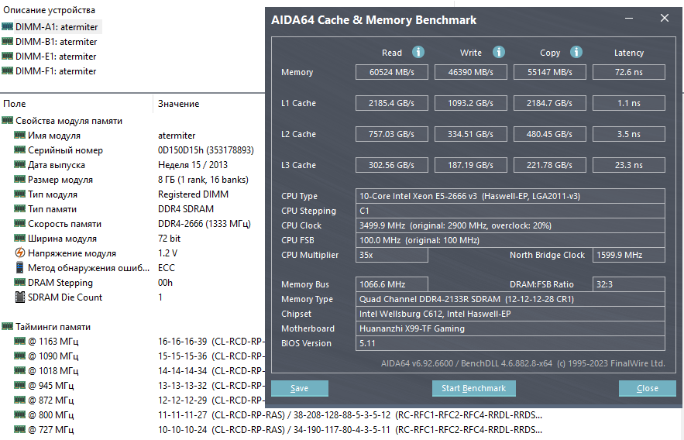Click the icon beside Свойства модуля памяти
Image resolution: width=684 pixels, height=440 pixels.
point(8,120)
